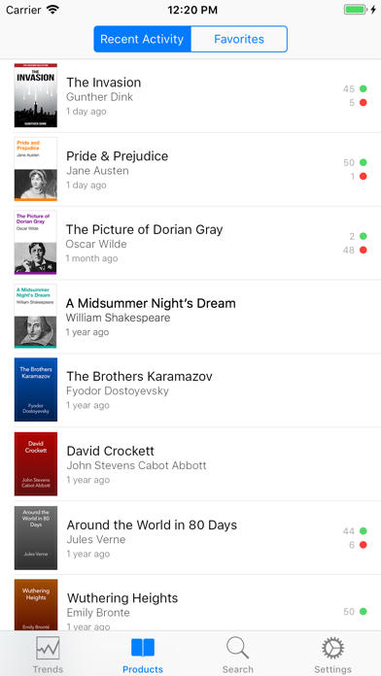Open the Pride and Prejudice cover thumbnail
The image size is (381, 676).
click(36, 169)
